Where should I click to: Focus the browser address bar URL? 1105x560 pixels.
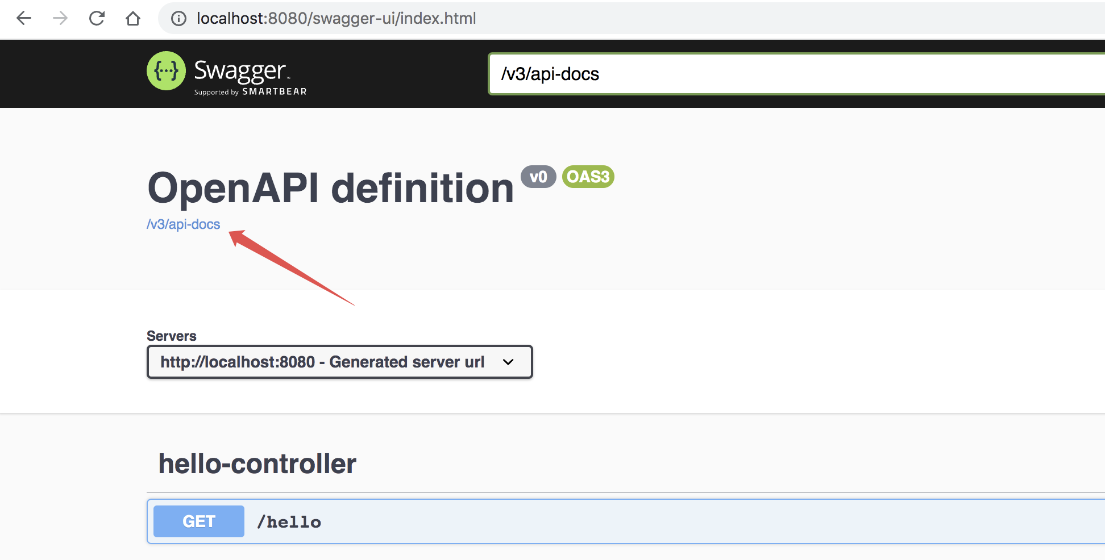(337, 19)
